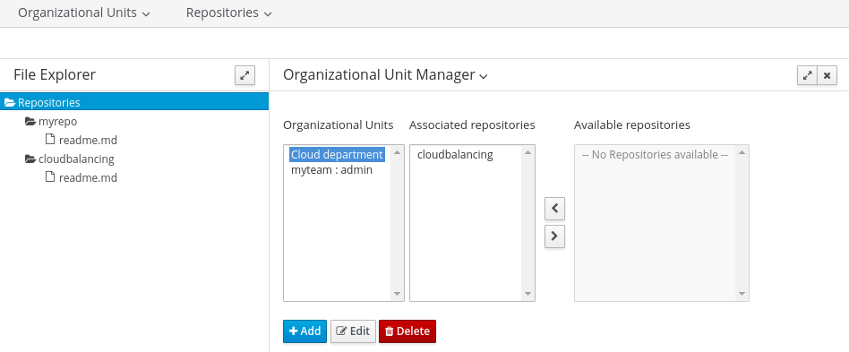Click the Edit organizational unit button
Screen dimensions: 849x352
click(353, 331)
